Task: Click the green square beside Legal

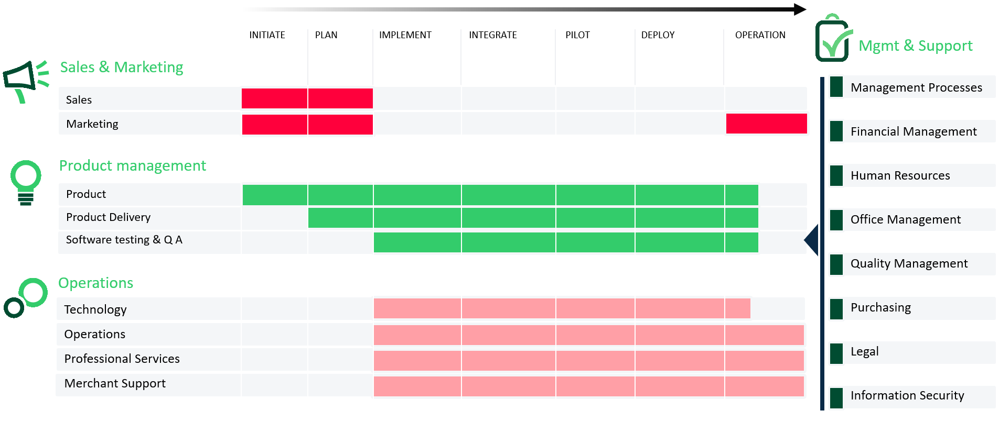Action: point(836,352)
